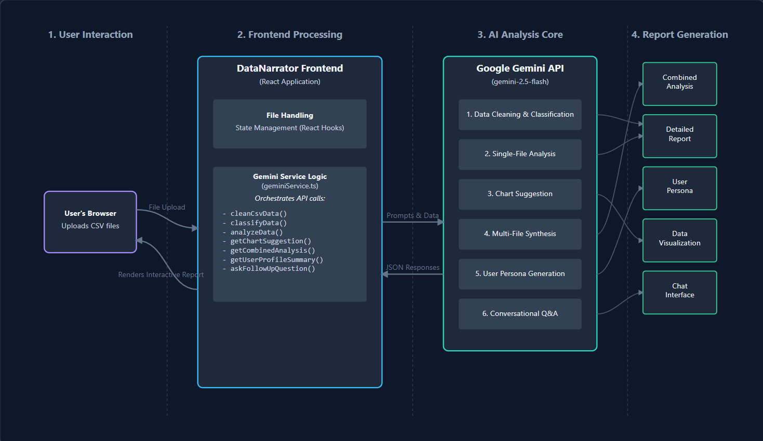The height and width of the screenshot is (441, 763).
Task: Select the DataNarrator Frontend title
Action: pyautogui.click(x=290, y=68)
